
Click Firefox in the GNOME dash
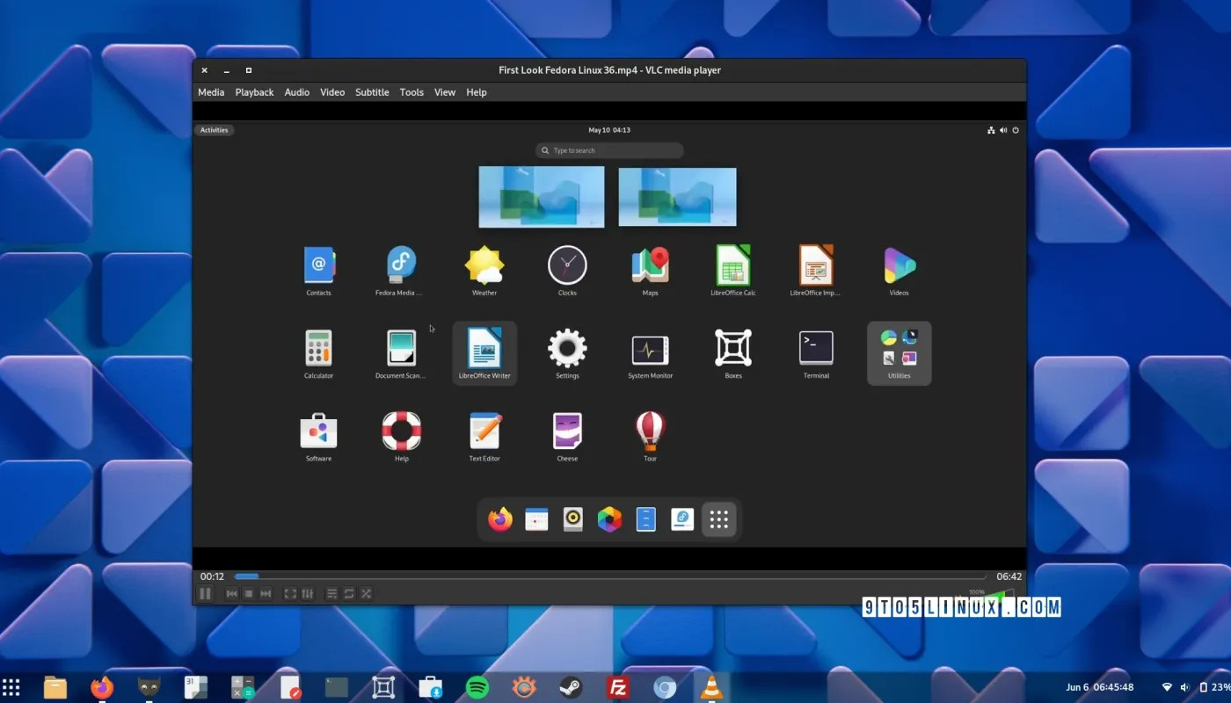[x=500, y=519]
